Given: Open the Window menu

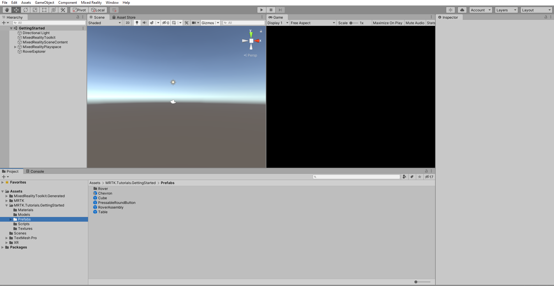Looking at the screenshot, I should pos(112,3).
